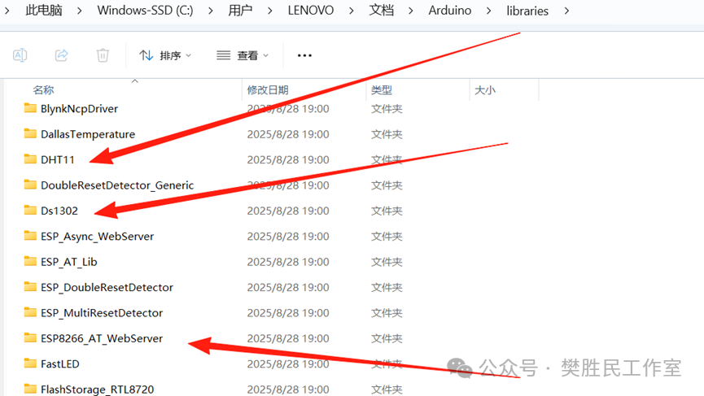Image resolution: width=704 pixels, height=396 pixels.
Task: Expand chevron after 文档 breadcrumb
Action: [411, 11]
